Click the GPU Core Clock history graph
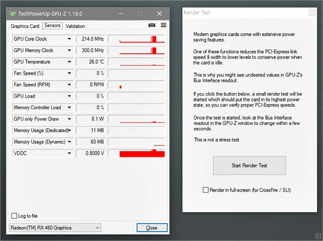This screenshot has width=323, height=241. [136, 39]
